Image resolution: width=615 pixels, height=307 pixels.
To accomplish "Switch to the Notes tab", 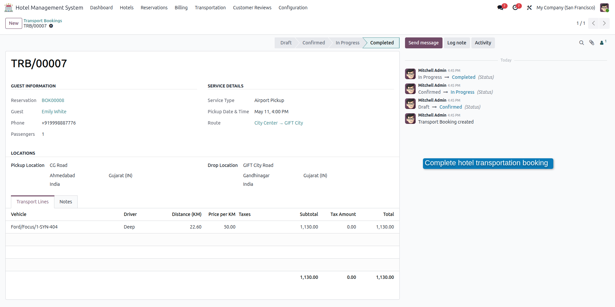I will (x=66, y=202).
